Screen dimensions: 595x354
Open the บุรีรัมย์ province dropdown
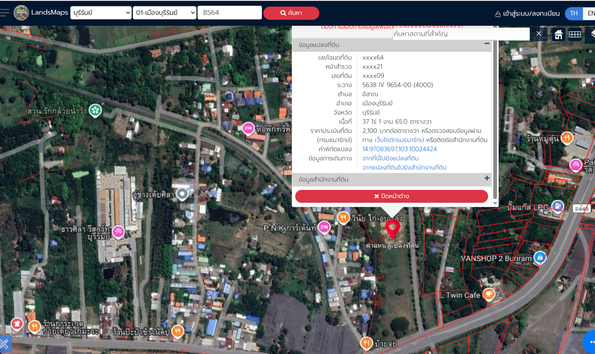point(101,13)
